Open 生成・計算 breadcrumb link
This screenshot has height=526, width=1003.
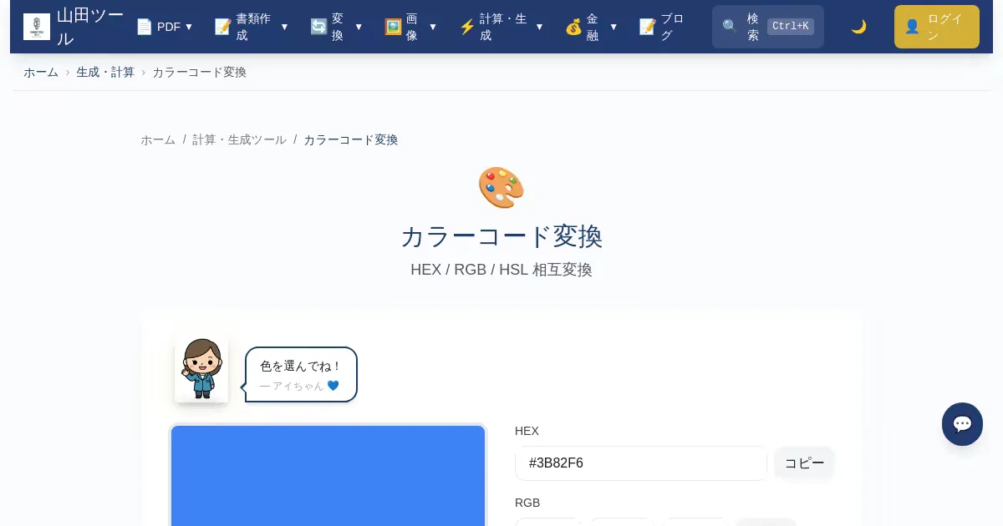click(x=105, y=73)
